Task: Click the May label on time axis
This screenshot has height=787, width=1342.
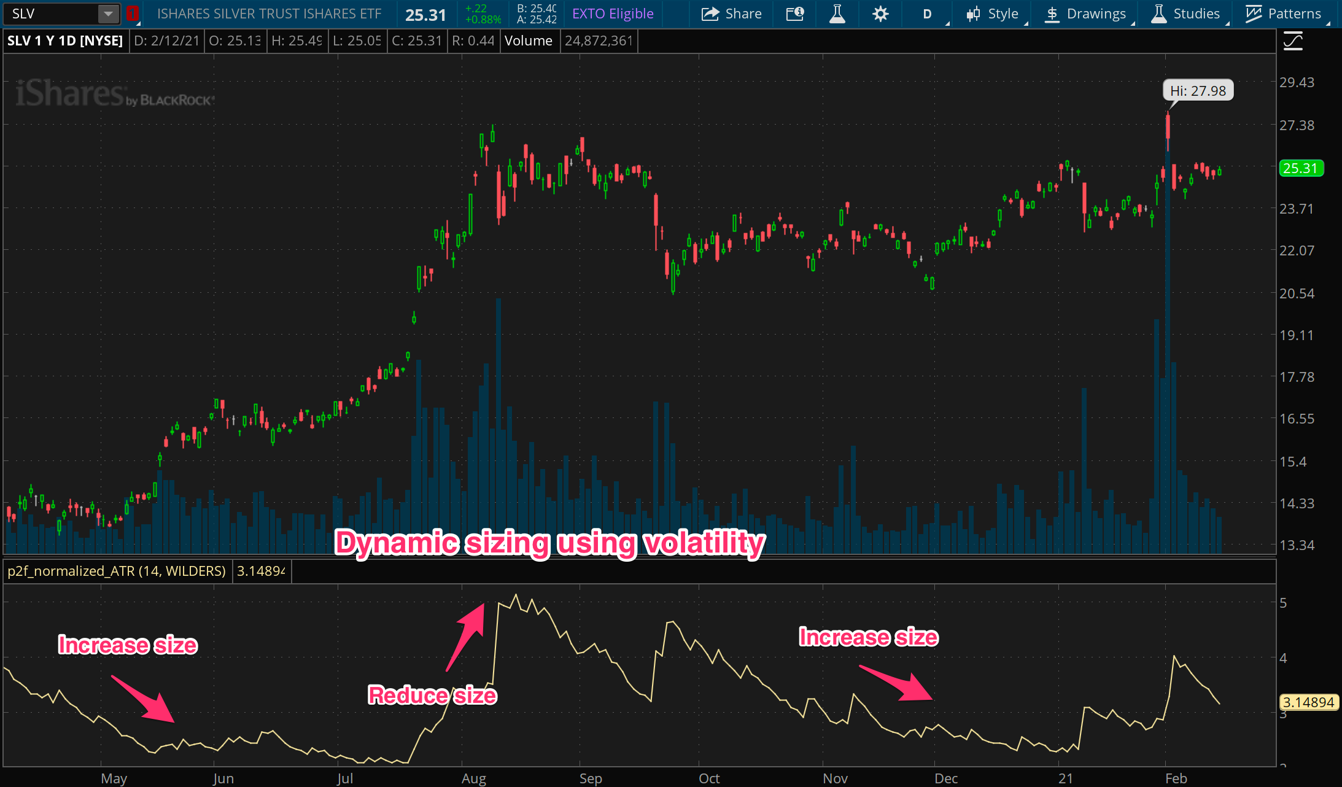Action: tap(114, 778)
